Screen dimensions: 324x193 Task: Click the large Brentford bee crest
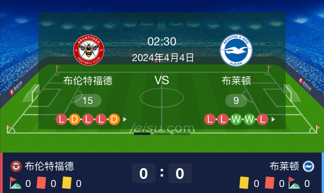pos(89,50)
